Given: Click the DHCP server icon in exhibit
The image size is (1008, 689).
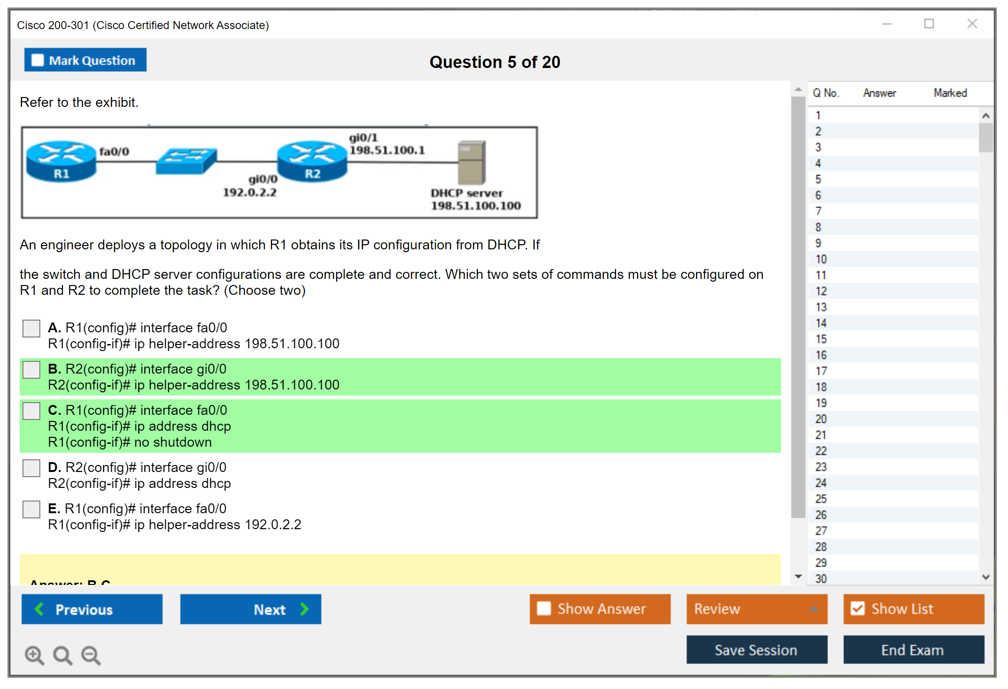Looking at the screenshot, I should (x=472, y=162).
